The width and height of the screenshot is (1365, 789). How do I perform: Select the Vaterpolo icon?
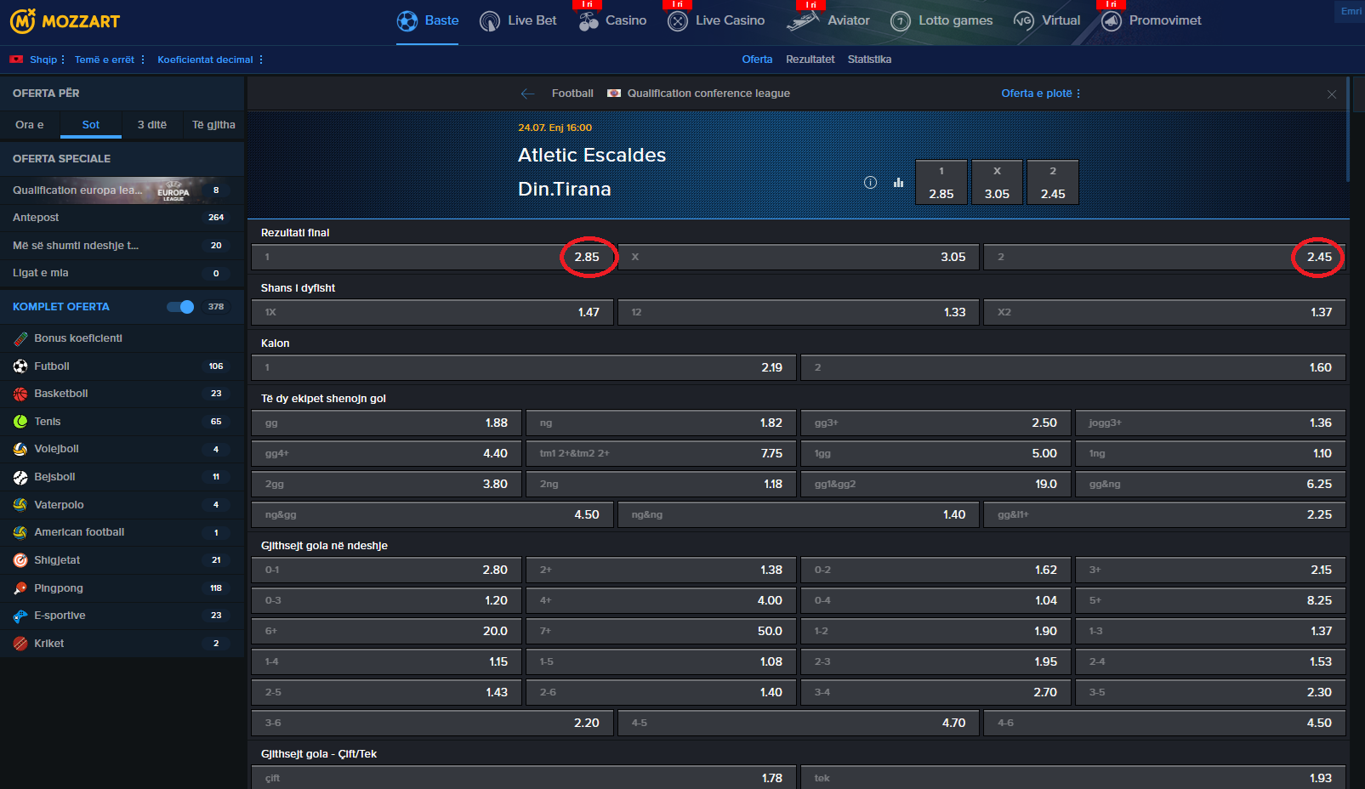click(20, 505)
